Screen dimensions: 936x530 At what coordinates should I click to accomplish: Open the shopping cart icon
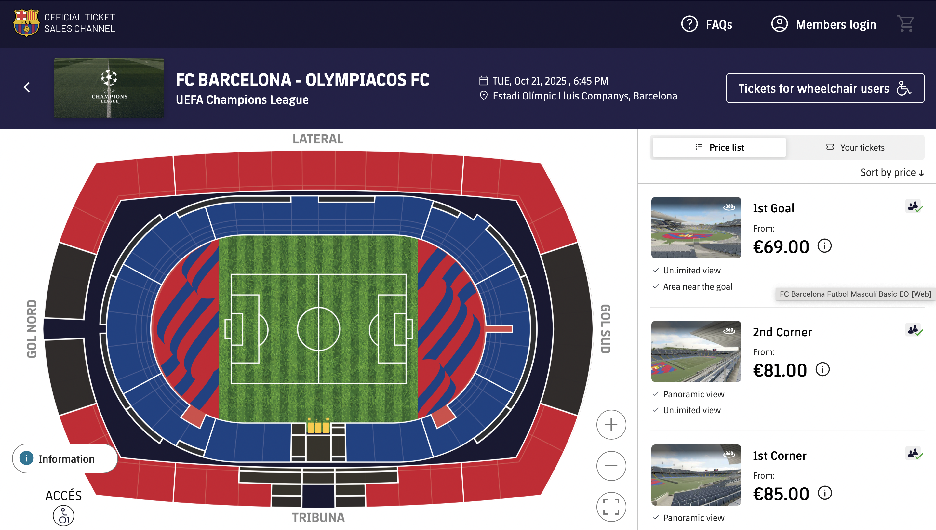pyautogui.click(x=905, y=24)
